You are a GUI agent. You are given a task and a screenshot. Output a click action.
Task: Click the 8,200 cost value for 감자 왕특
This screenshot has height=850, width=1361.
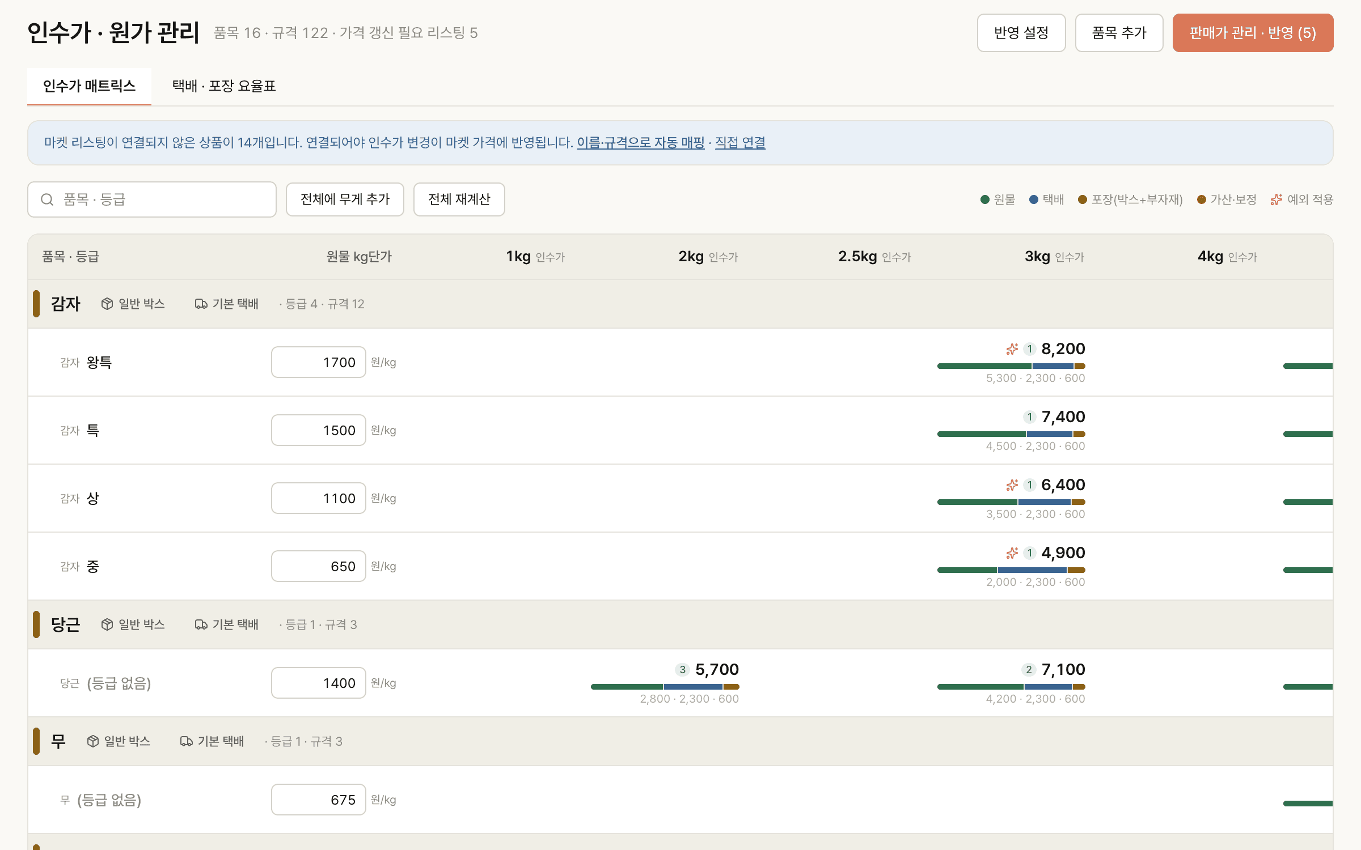coord(1063,349)
